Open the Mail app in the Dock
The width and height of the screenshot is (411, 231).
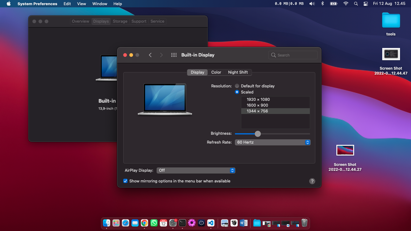tap(135, 223)
